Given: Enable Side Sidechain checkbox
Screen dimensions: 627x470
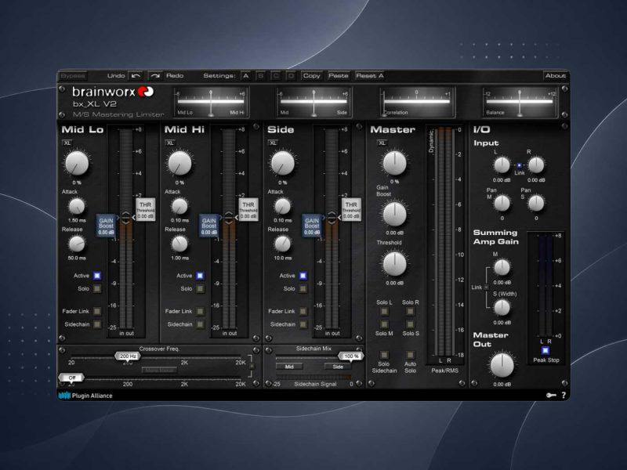Looking at the screenshot, I should [x=303, y=324].
